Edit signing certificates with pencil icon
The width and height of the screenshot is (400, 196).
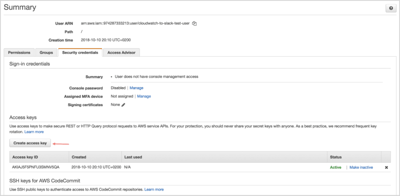click(123, 105)
